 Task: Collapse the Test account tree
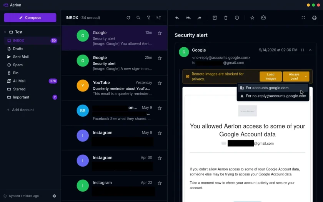pyautogui.click(x=5, y=32)
